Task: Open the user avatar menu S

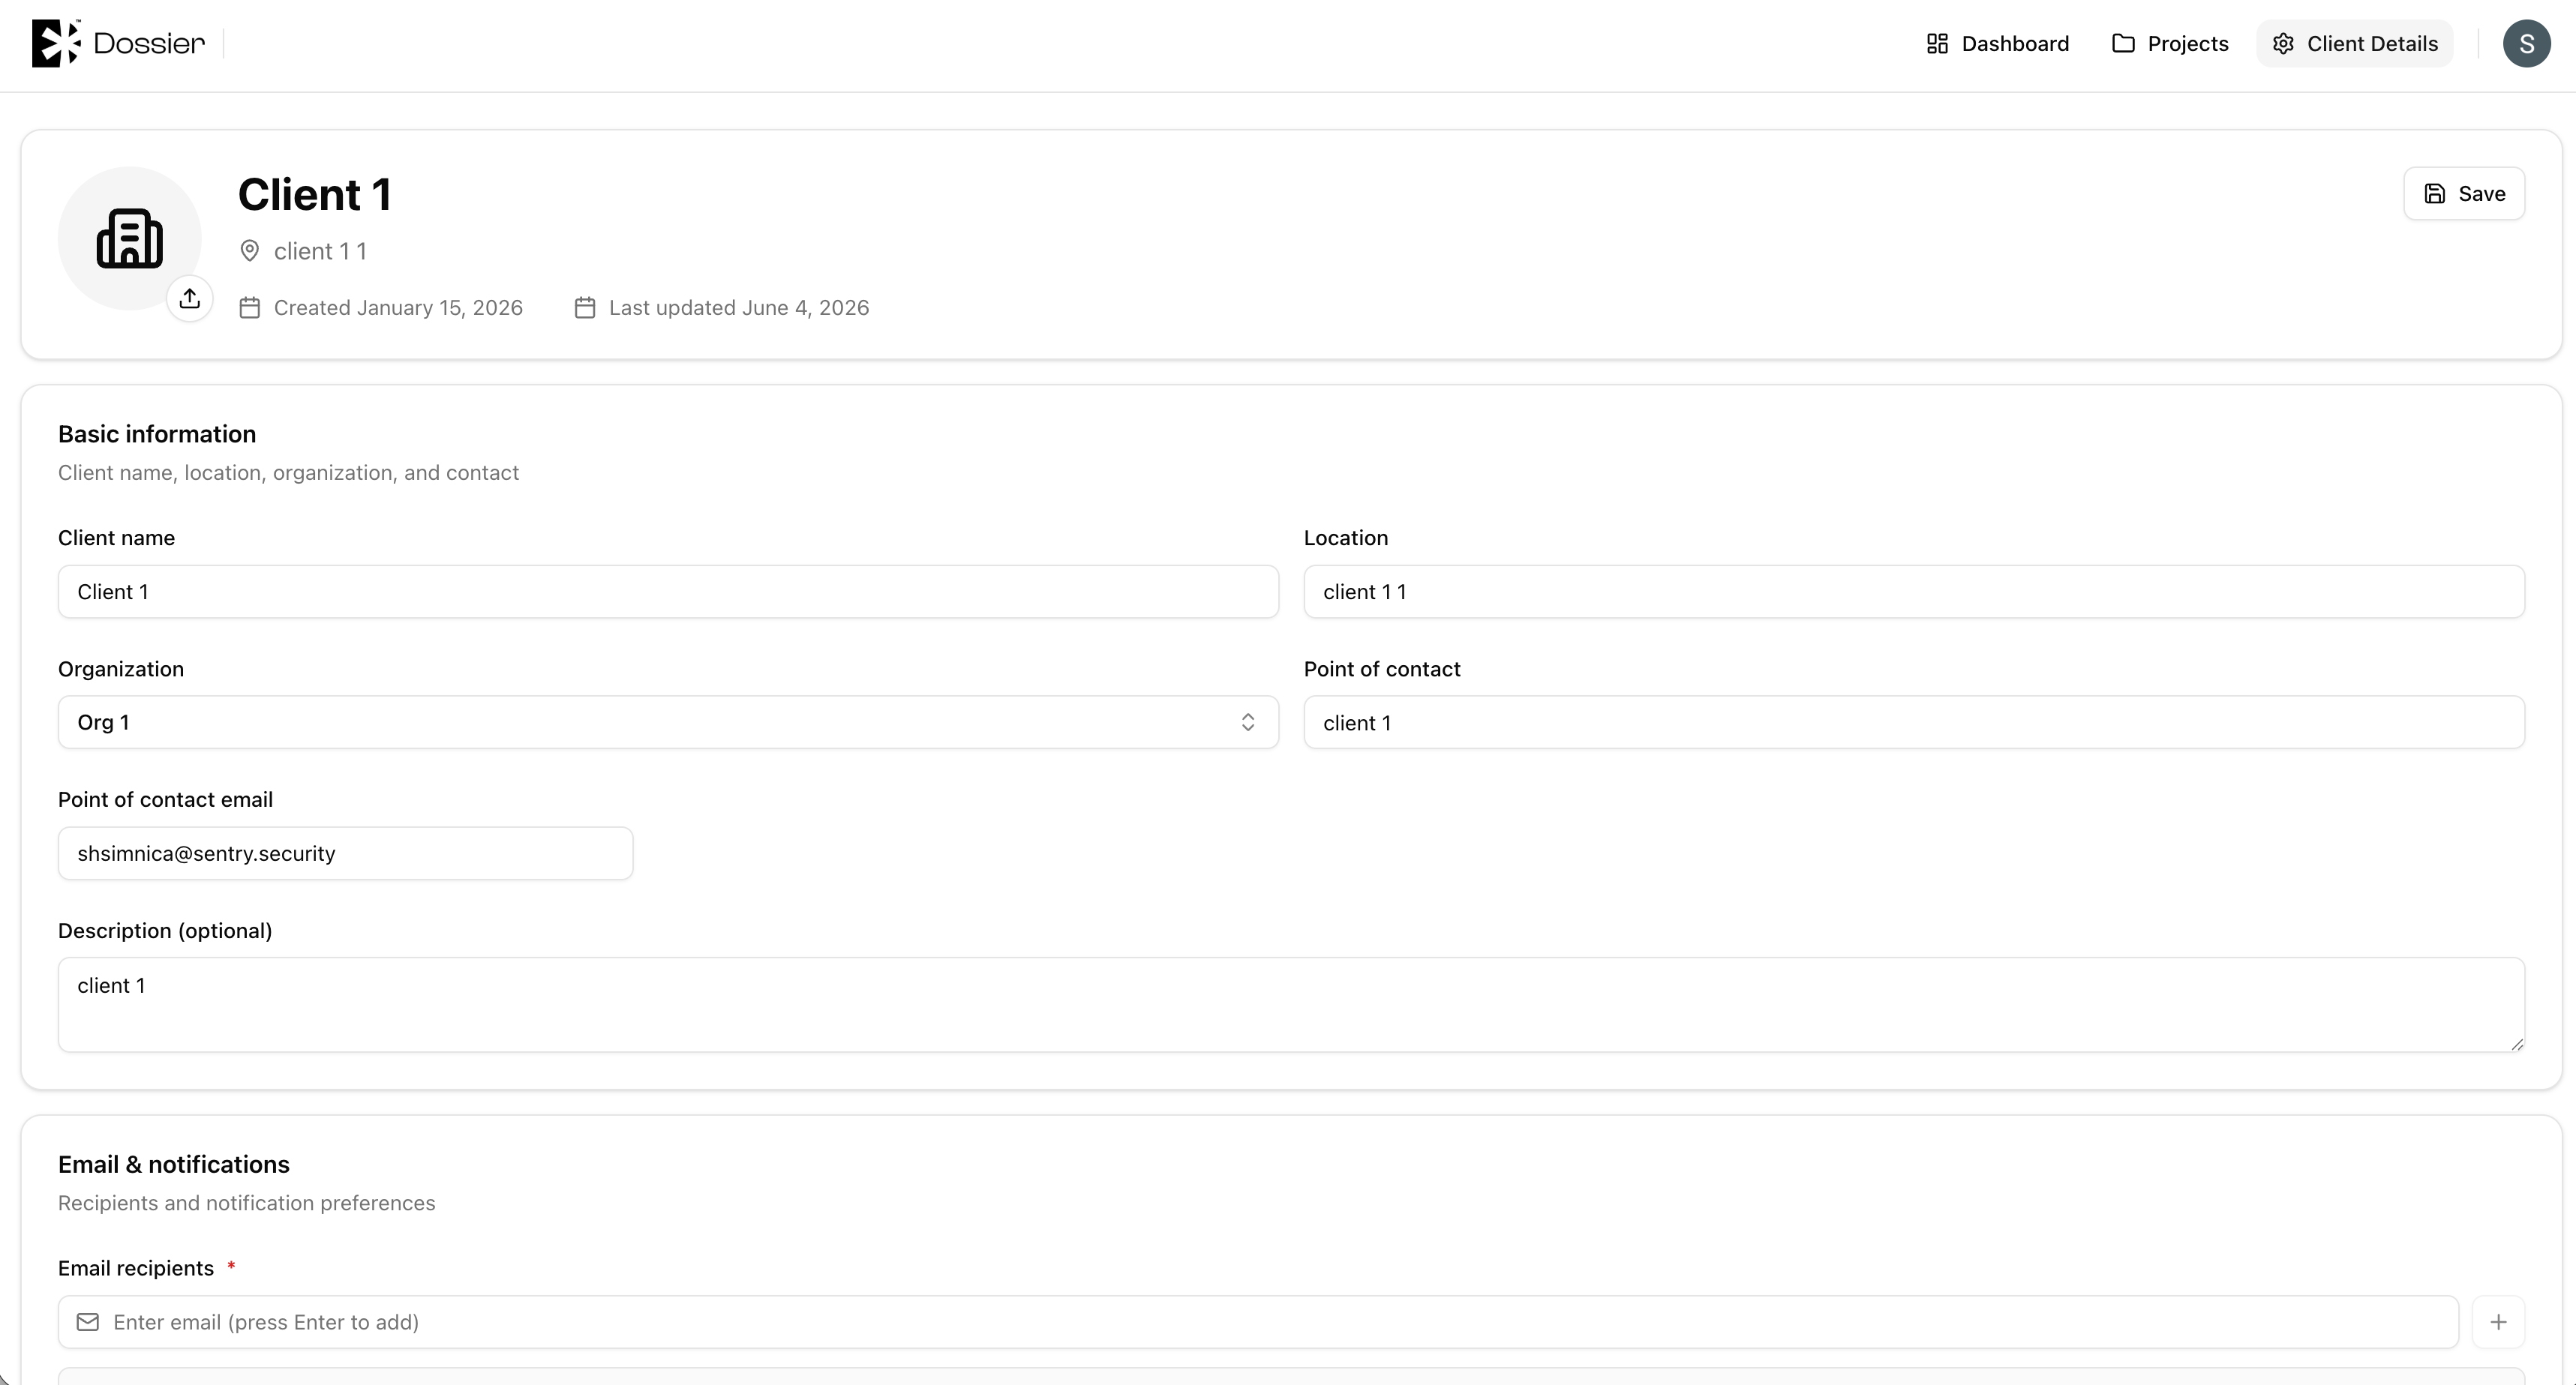Action: [x=2526, y=44]
